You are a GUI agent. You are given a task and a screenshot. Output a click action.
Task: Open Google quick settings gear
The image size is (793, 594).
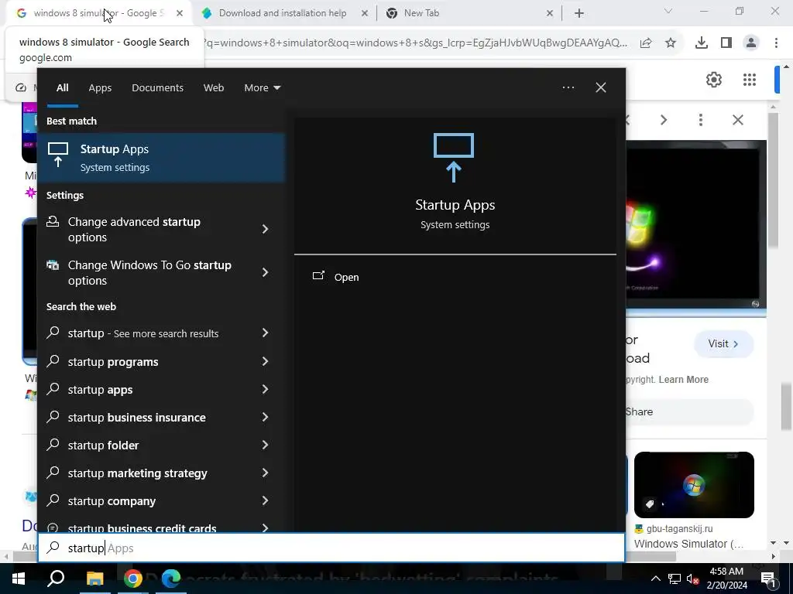pos(713,80)
